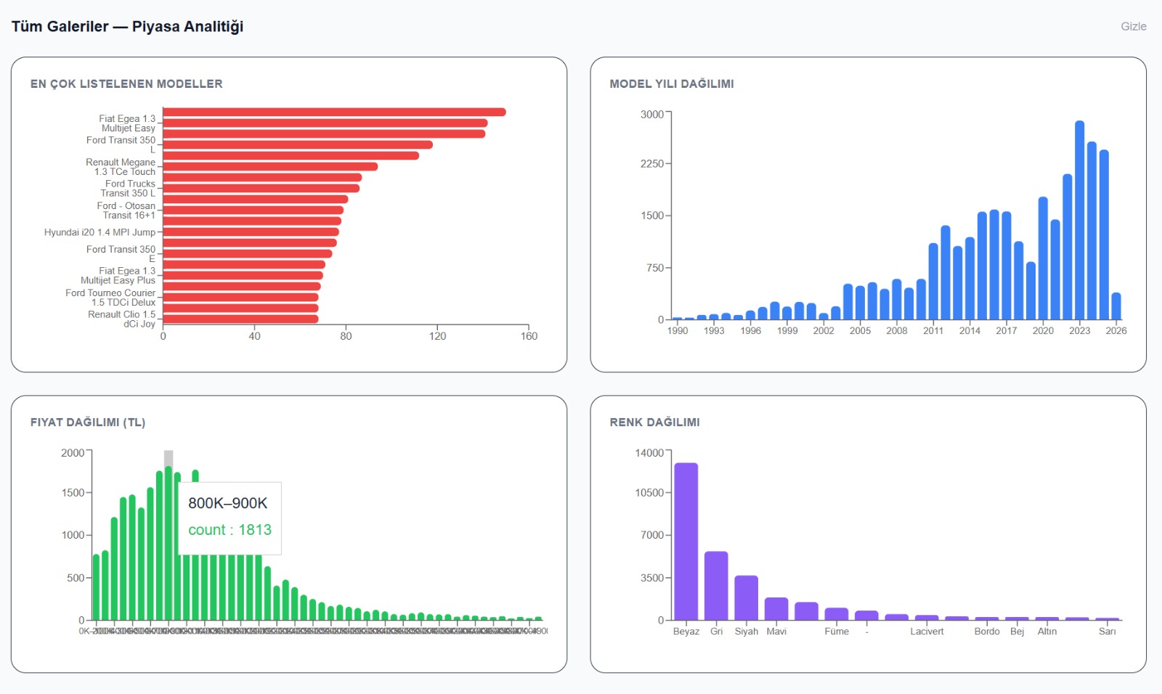Click the RENK DAĞILIMI chart title
The image size is (1162, 694).
pos(654,422)
